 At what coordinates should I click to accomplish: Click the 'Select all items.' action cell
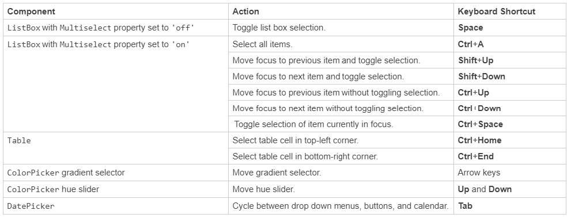coord(341,44)
